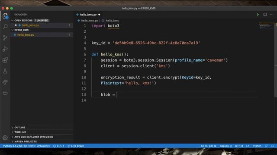Viewport: 277px width, 155px height.
Task: Split the editor to the right
Action: (265, 15)
